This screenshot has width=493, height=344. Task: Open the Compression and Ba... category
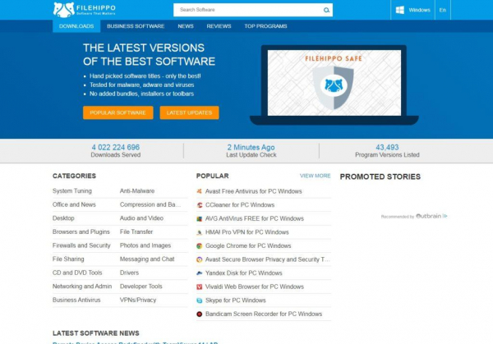pyautogui.click(x=150, y=204)
